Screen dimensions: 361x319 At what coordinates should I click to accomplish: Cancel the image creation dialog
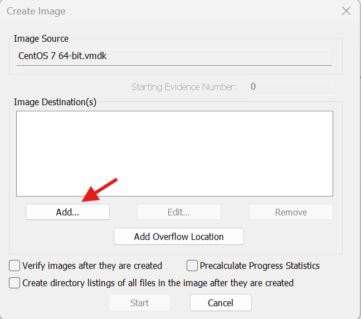[x=221, y=303]
